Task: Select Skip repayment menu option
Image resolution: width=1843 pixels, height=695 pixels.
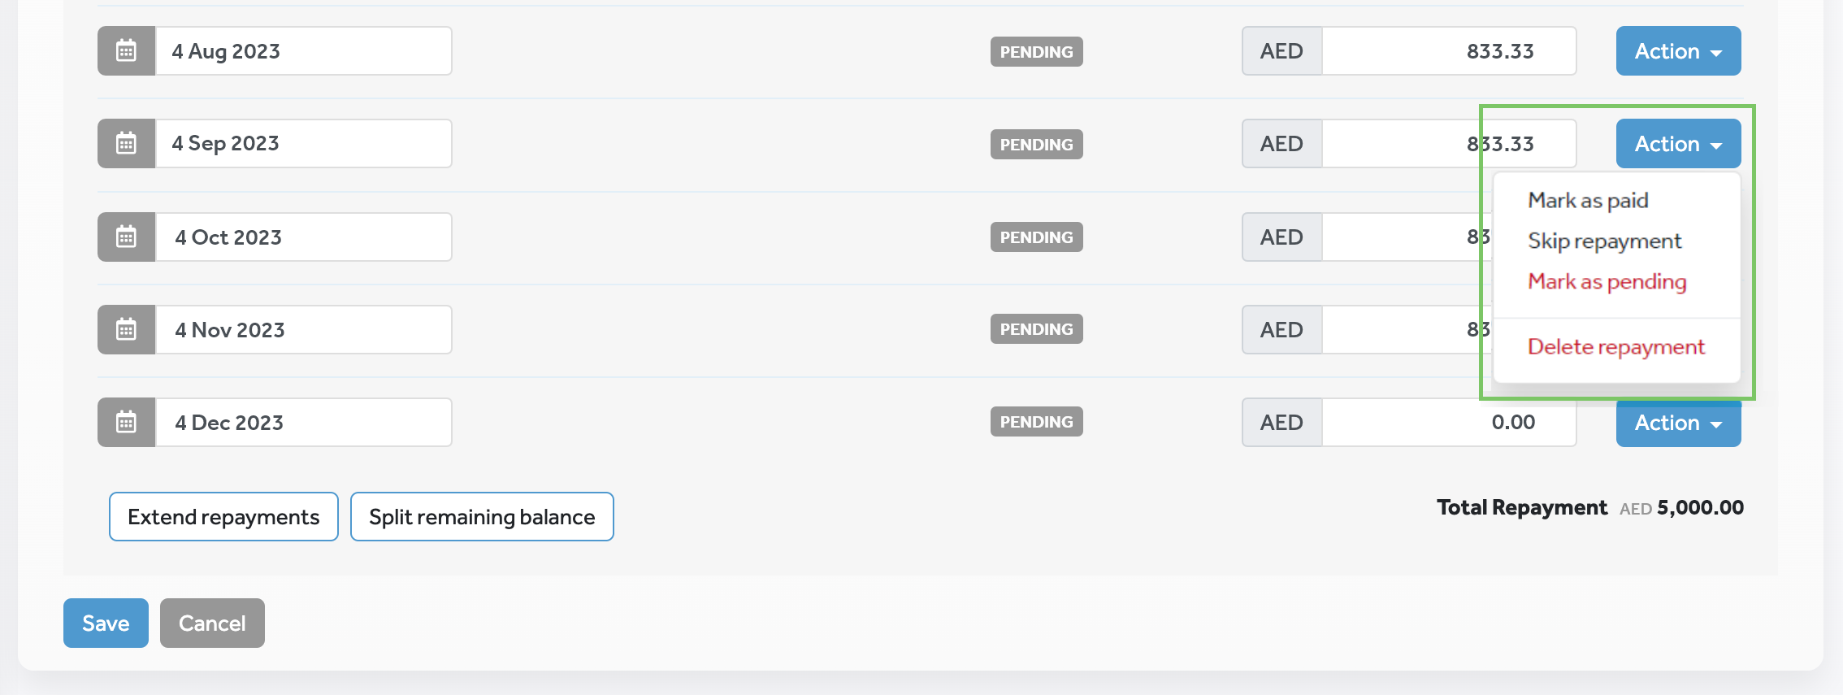Action: (1604, 241)
